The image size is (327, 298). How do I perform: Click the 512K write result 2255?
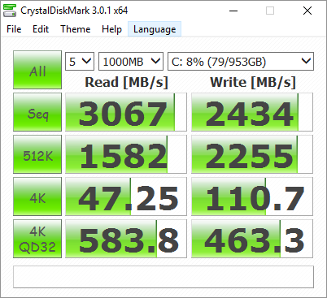pos(252,154)
